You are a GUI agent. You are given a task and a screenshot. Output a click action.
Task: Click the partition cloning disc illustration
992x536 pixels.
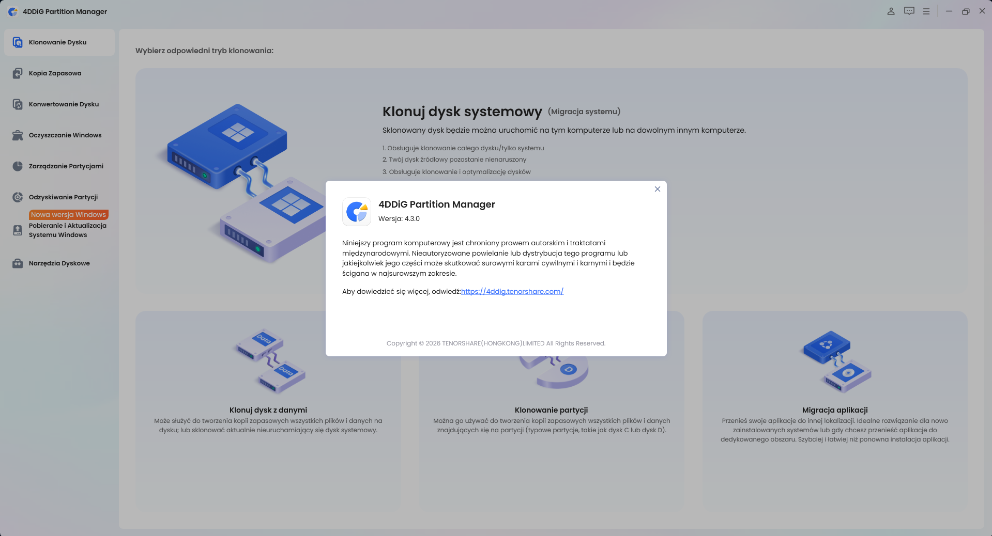point(554,372)
